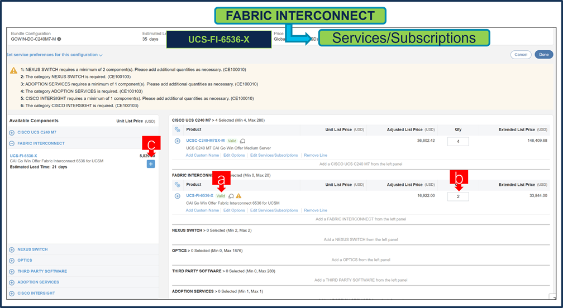
Task: Click the 'Bundle Configuration' label
Action: (31, 33)
